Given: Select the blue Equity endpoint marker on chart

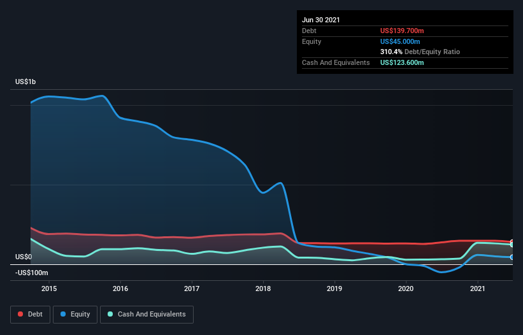Looking at the screenshot, I should pos(512,257).
